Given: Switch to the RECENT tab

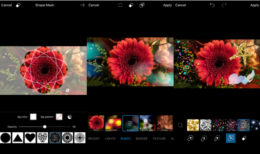Looking at the screenshot, I should (x=94, y=138).
